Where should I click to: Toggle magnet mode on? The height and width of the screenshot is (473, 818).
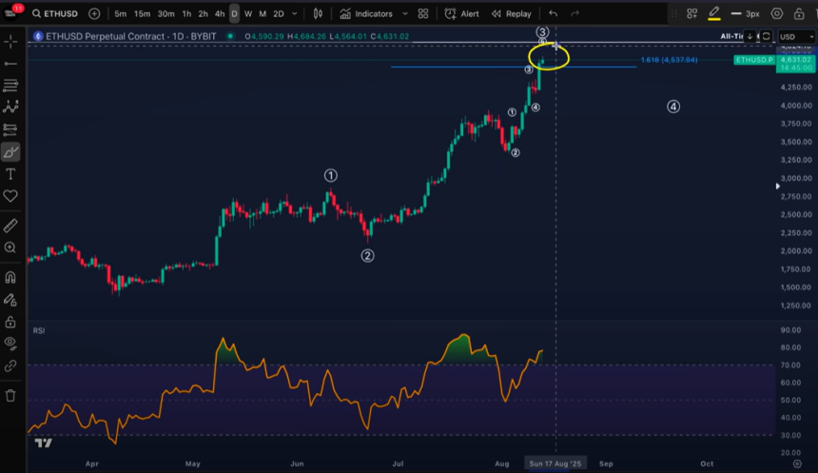(x=10, y=278)
